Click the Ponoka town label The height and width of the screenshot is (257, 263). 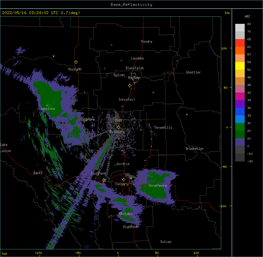146,42
